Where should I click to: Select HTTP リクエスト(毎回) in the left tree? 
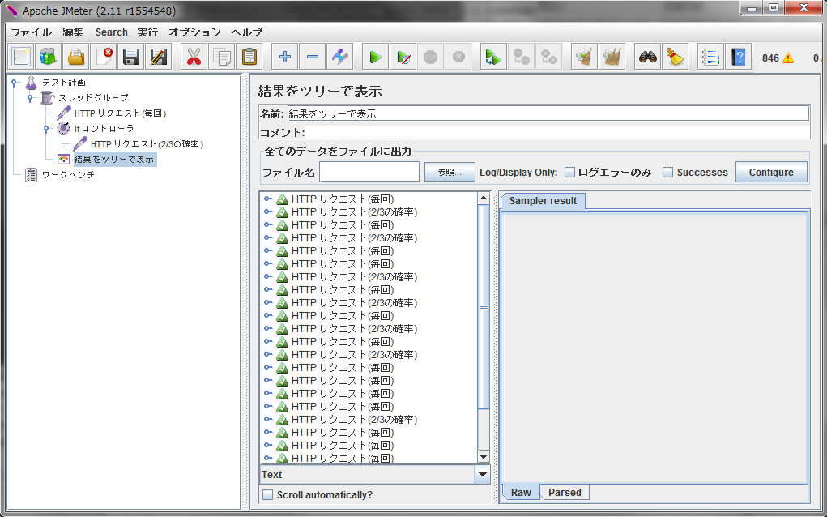pyautogui.click(x=120, y=113)
